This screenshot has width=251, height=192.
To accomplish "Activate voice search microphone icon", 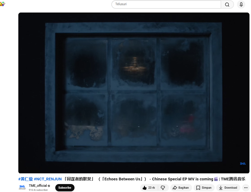I will point(241,4).
